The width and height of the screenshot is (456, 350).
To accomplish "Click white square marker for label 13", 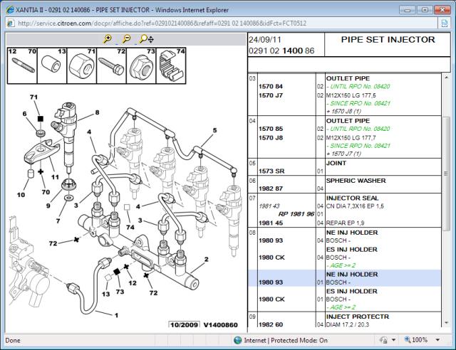I will (108, 277).
